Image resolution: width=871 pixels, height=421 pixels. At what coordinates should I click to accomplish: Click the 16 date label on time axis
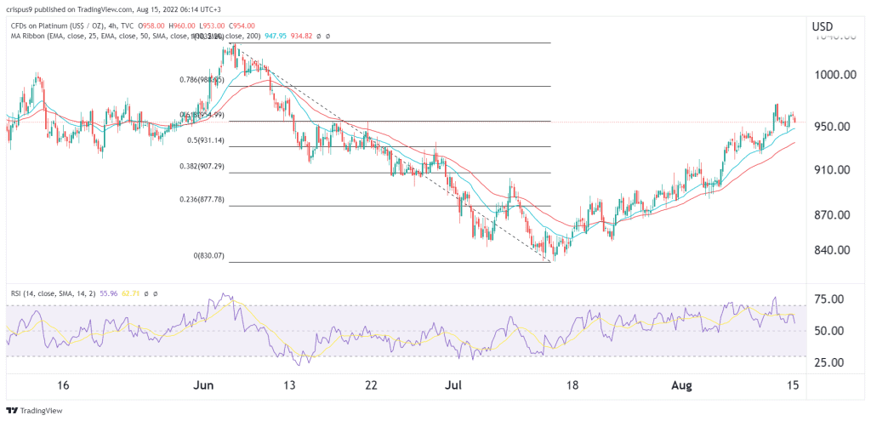tap(63, 385)
